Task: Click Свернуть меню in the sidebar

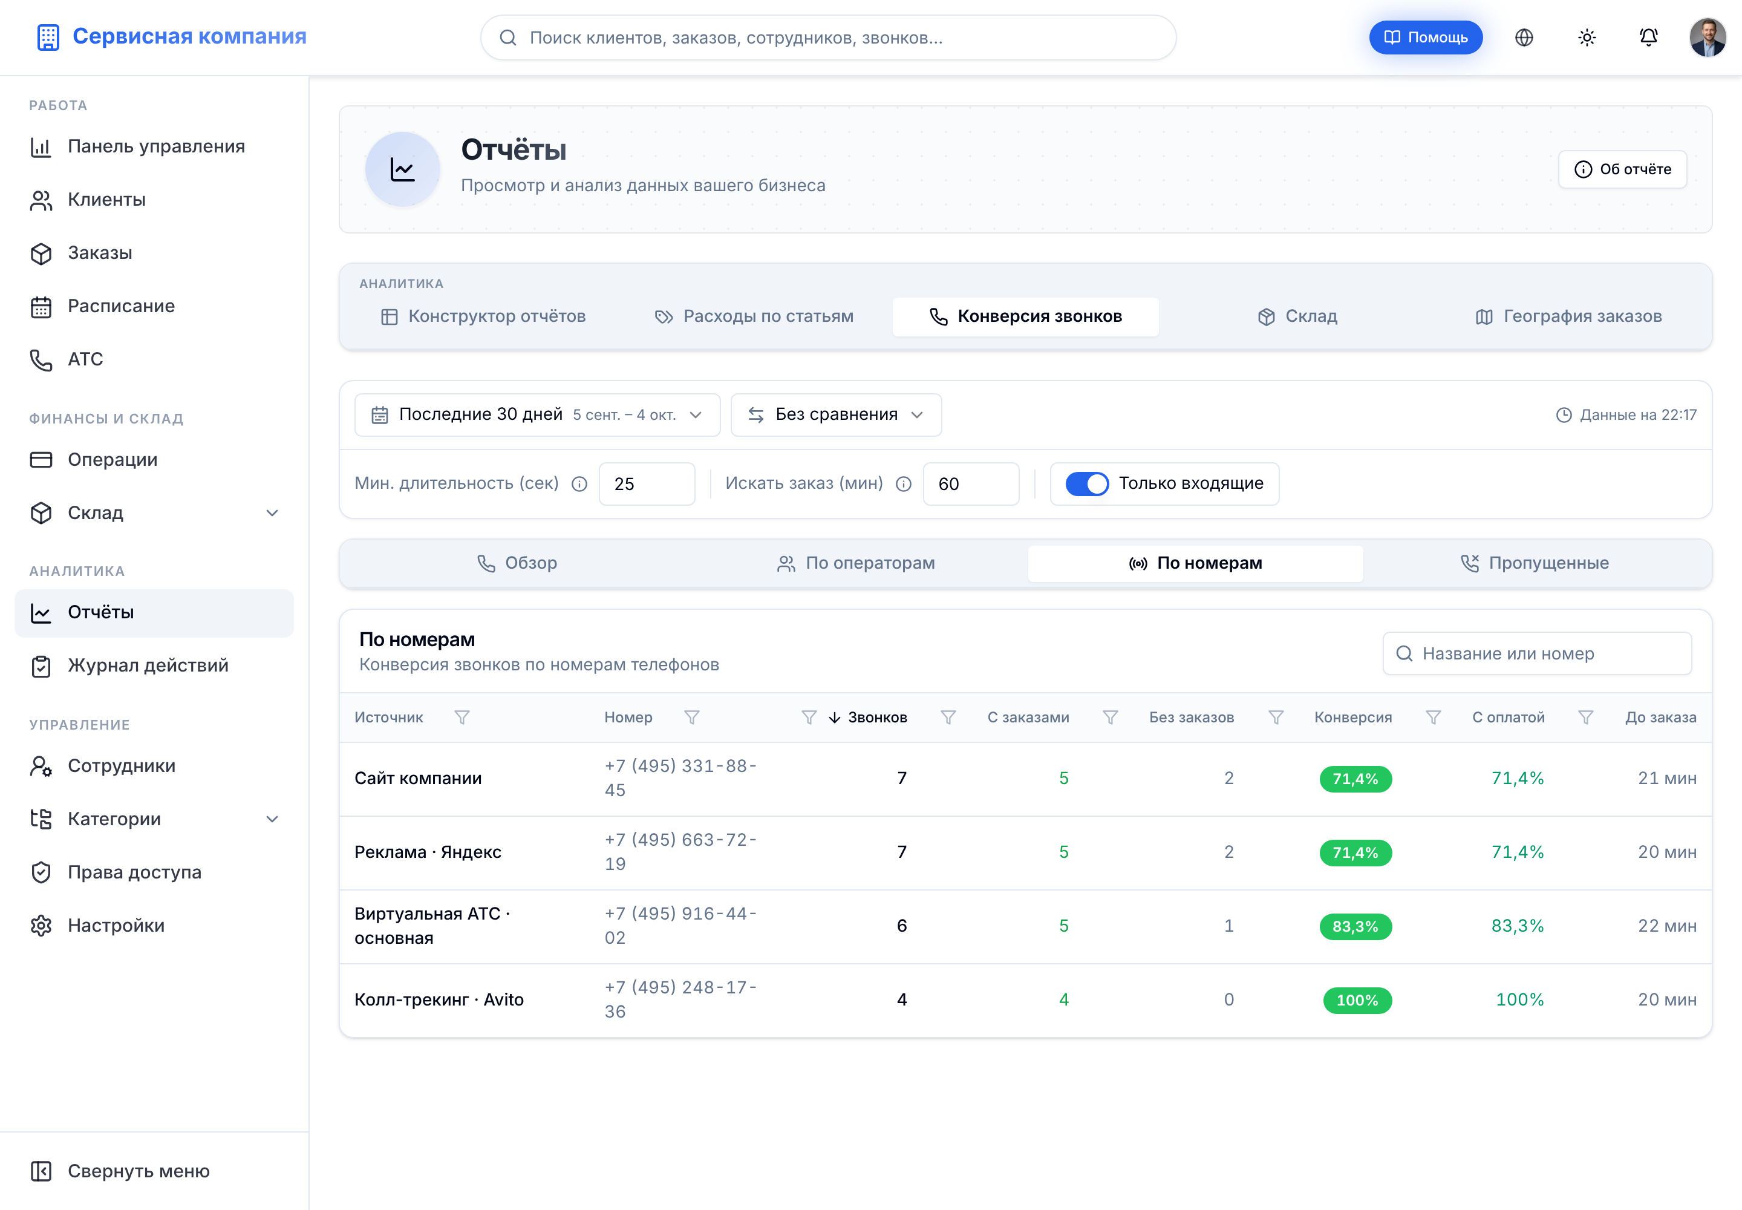Action: click(154, 1171)
